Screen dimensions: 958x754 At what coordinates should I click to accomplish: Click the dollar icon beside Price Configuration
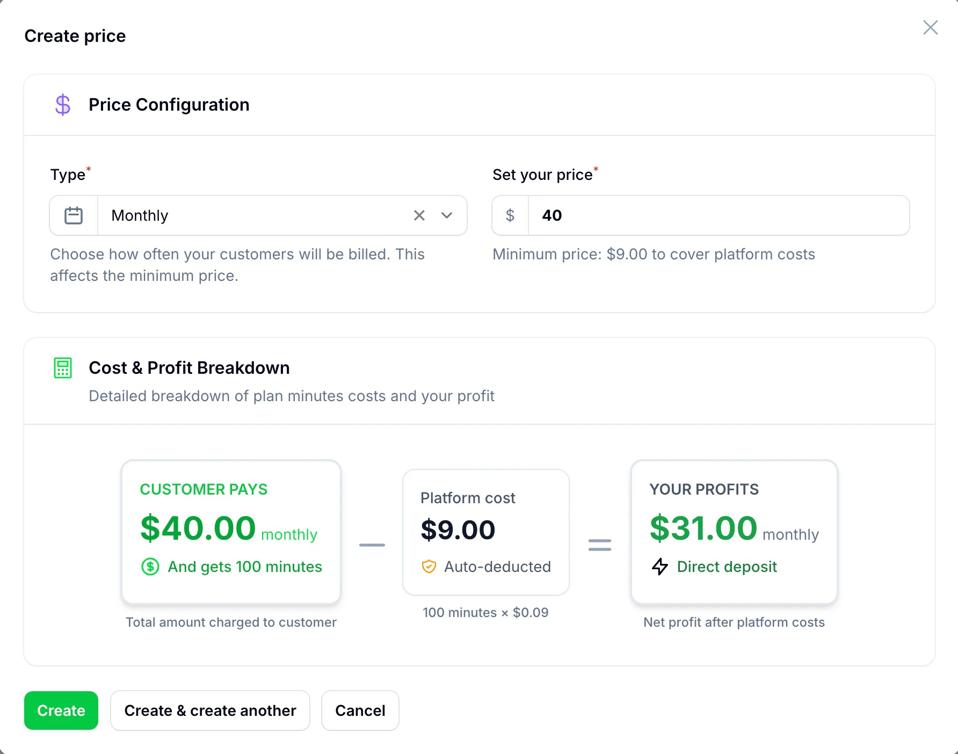(62, 105)
